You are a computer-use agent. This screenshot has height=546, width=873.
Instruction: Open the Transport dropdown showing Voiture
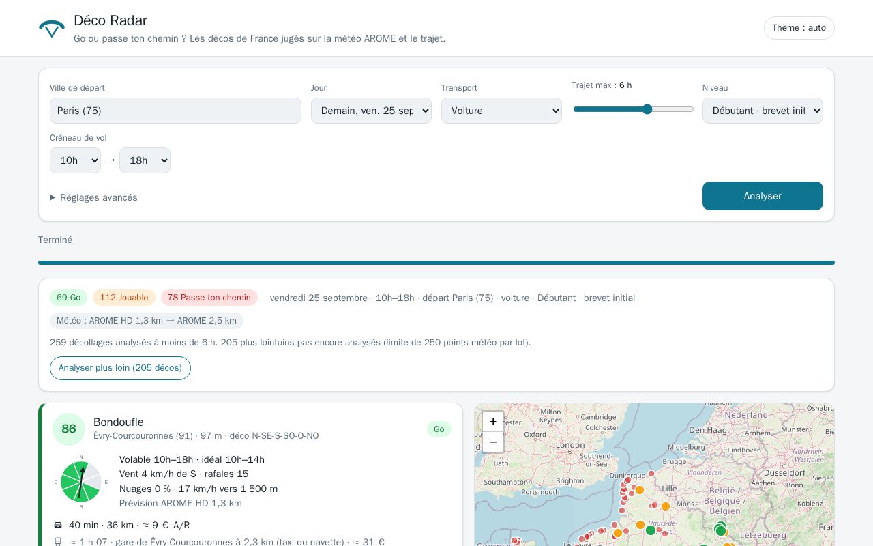(x=501, y=111)
